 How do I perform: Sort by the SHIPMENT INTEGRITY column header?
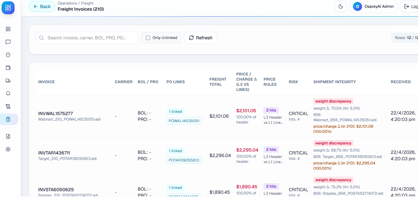pyautogui.click(x=335, y=82)
